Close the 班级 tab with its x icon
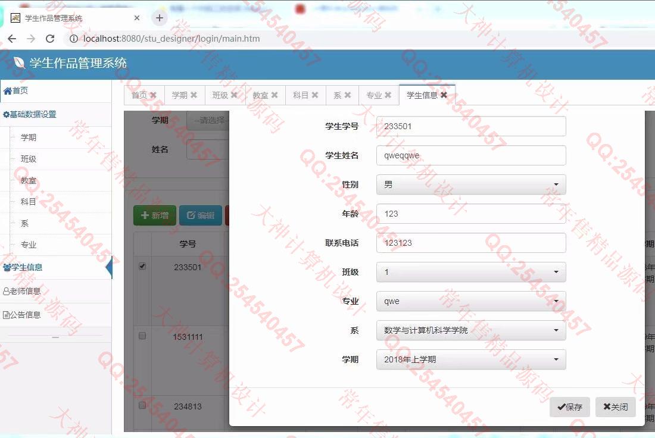Image resolution: width=655 pixels, height=438 pixels. click(234, 95)
